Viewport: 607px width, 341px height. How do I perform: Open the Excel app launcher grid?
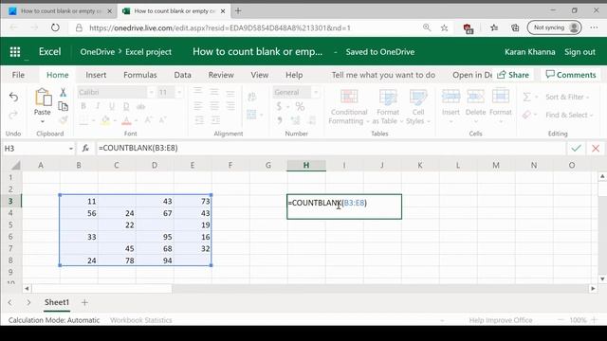(15, 52)
